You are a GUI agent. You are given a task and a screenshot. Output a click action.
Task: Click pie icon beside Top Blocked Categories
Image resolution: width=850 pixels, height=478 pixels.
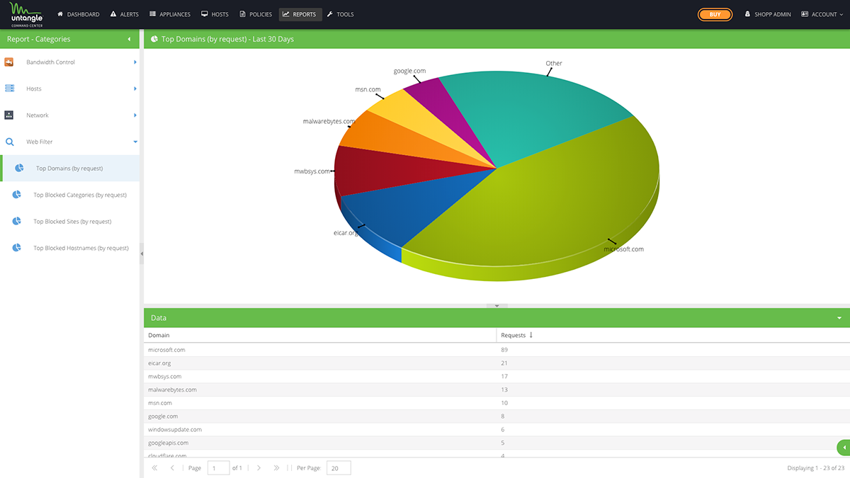point(17,195)
